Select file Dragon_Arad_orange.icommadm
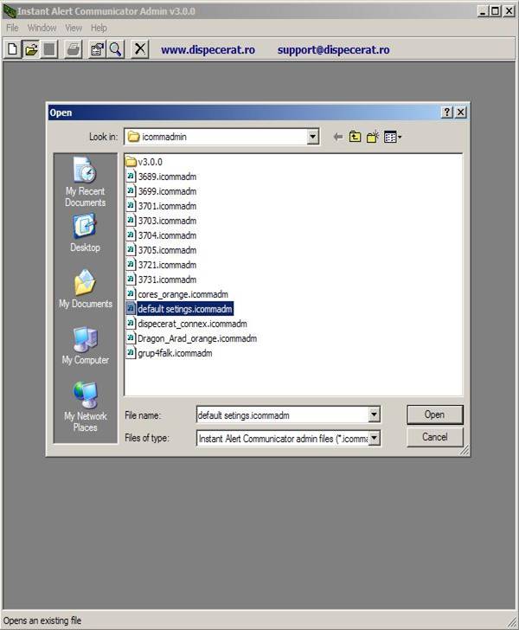The width and height of the screenshot is (519, 630). click(192, 338)
